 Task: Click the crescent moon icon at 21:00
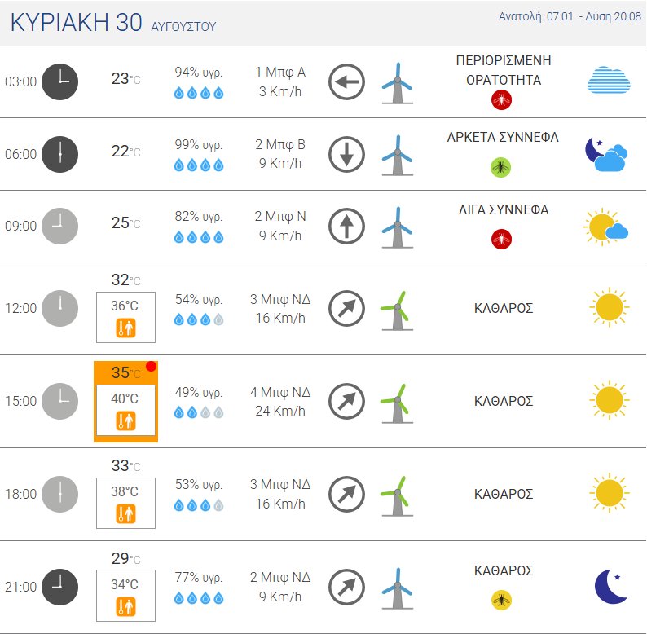click(611, 587)
